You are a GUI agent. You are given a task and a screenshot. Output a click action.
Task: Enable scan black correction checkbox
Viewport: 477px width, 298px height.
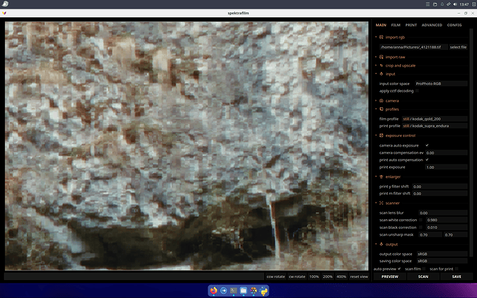tap(421, 227)
